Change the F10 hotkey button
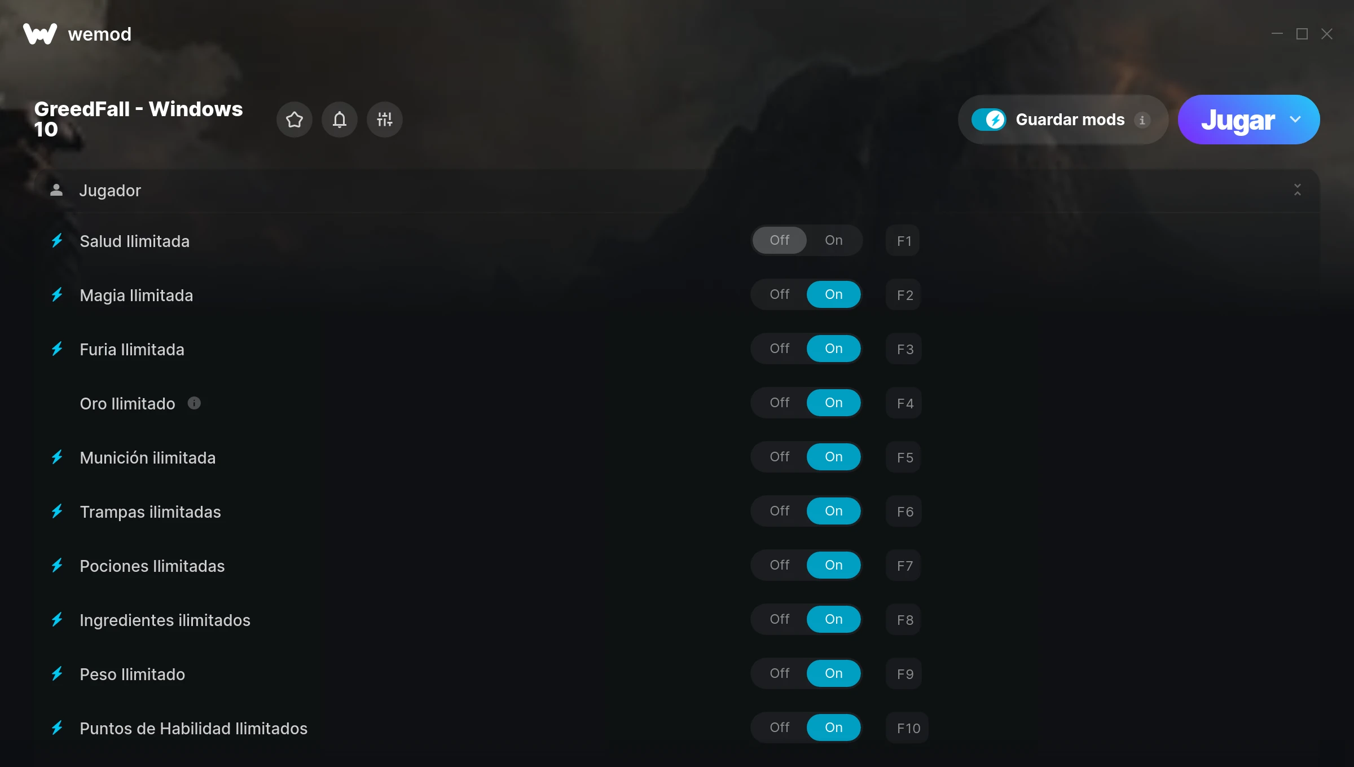The height and width of the screenshot is (767, 1354). point(908,728)
